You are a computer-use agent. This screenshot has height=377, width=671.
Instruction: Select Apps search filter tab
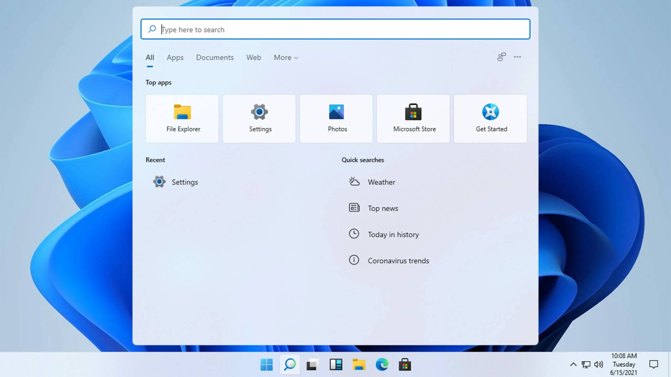[x=175, y=57]
